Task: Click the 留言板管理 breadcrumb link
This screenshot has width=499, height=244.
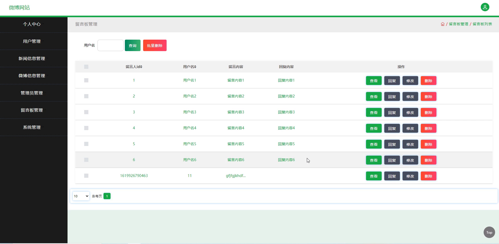Action: 459,24
